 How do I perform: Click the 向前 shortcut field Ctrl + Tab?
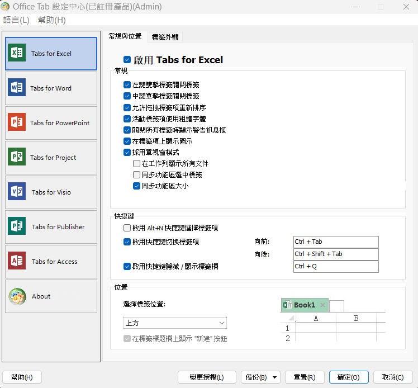tap(336, 242)
